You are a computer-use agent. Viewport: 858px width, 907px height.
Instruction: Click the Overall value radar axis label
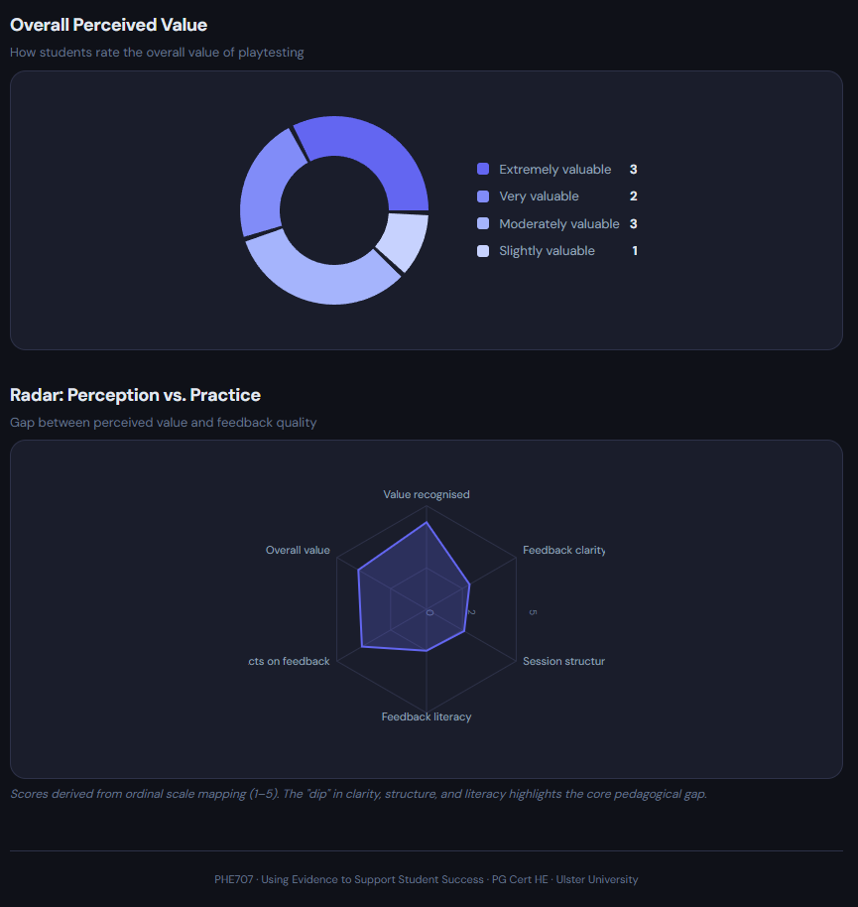click(298, 550)
